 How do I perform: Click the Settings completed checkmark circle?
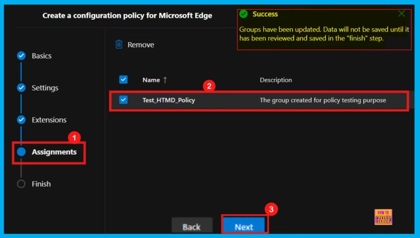[21, 88]
